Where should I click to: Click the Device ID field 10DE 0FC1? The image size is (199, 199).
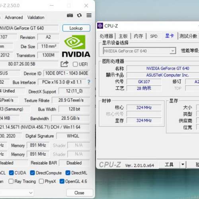tap(66, 73)
